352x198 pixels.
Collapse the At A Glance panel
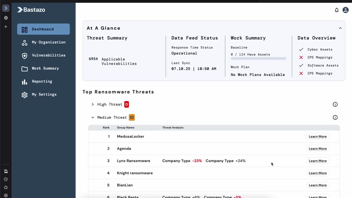pyautogui.click(x=340, y=28)
